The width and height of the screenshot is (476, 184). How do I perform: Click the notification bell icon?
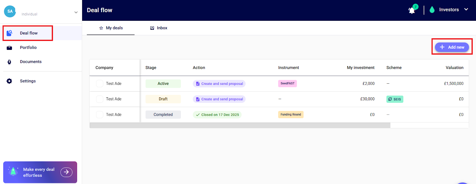coord(412,10)
